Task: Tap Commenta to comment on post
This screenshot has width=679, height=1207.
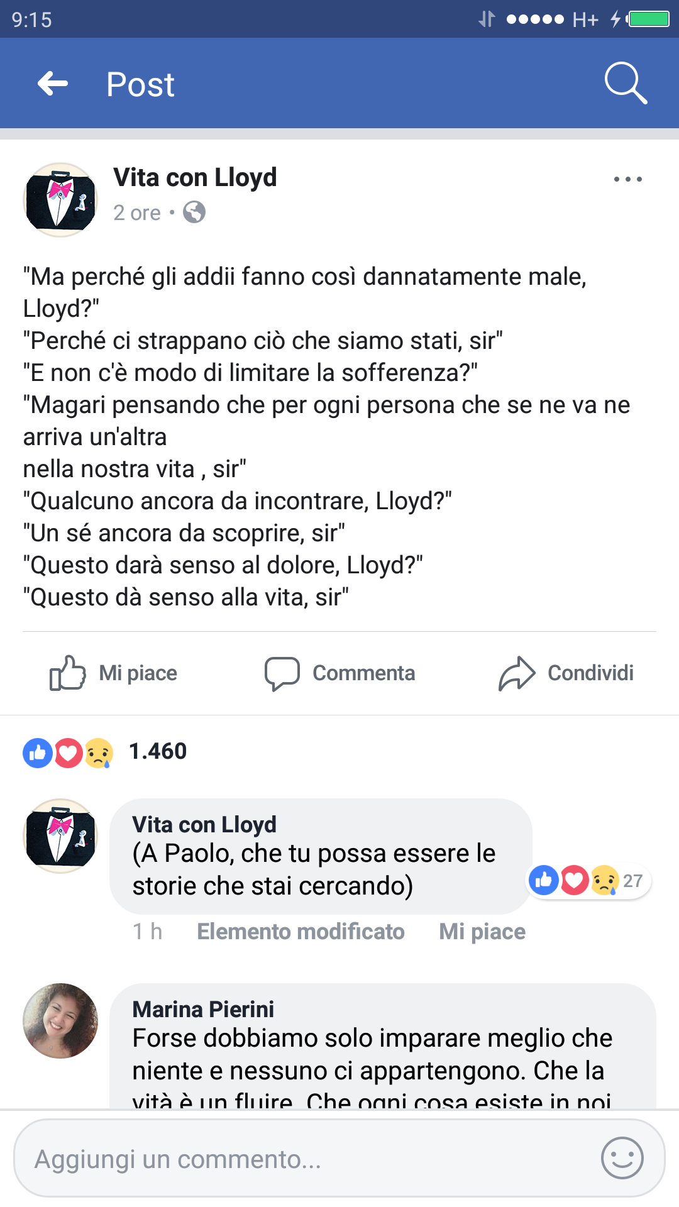Action: 340,673
